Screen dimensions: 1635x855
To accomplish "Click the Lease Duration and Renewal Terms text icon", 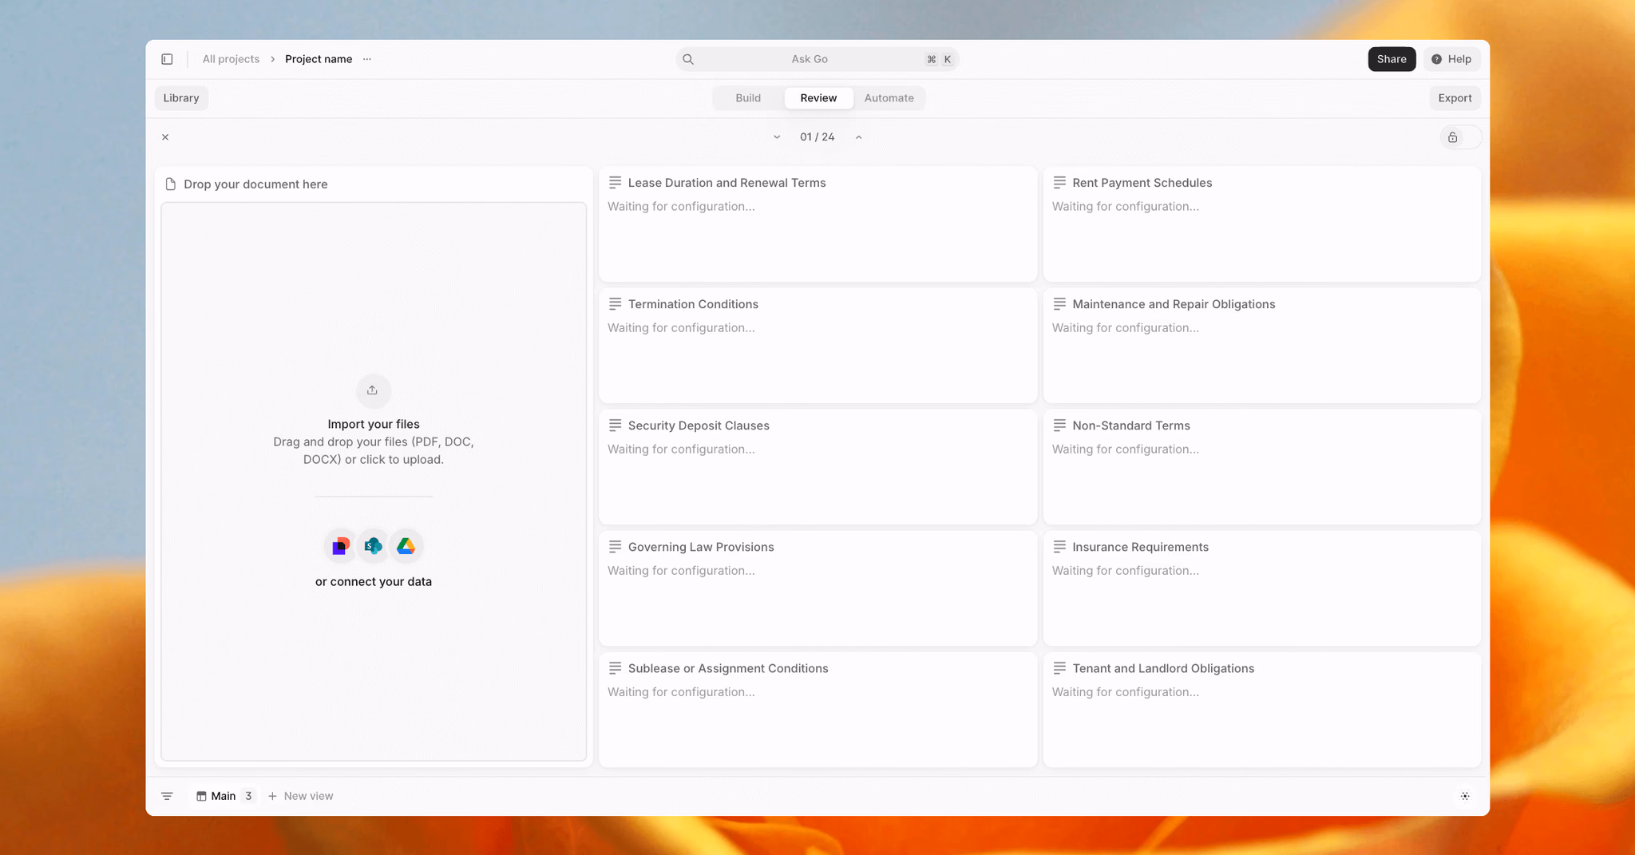I will pos(615,183).
